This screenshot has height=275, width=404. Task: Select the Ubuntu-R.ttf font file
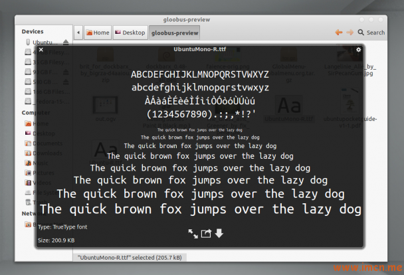tap(106, 154)
